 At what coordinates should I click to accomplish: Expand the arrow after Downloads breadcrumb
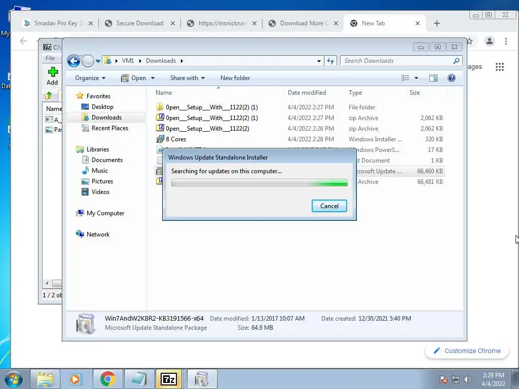tap(182, 61)
